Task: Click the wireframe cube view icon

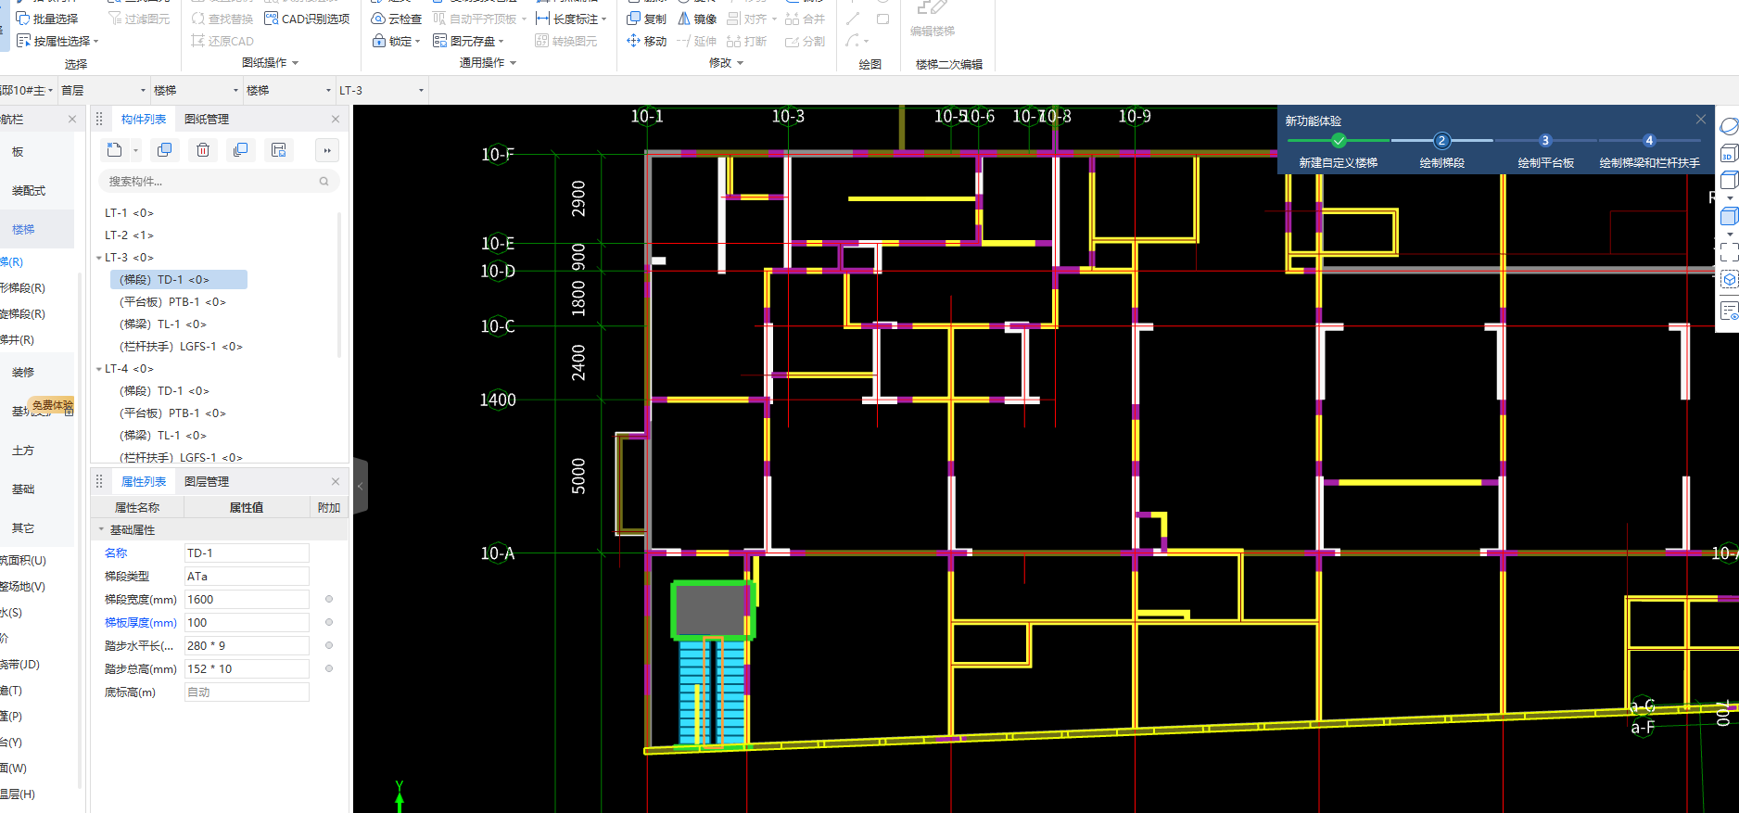Action: 1729,180
